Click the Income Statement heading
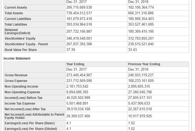 (17, 58)
